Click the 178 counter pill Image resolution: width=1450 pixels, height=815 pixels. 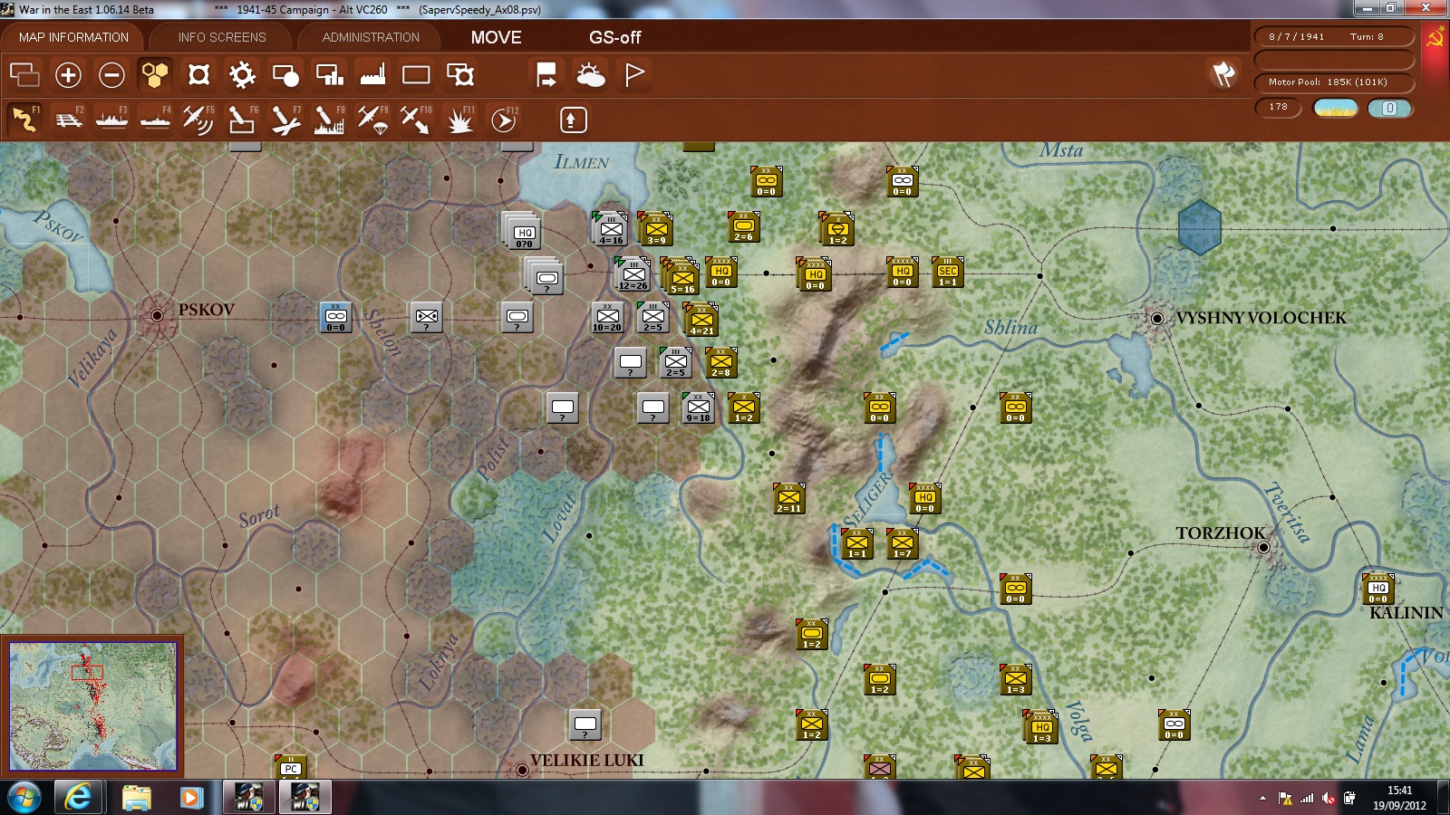click(1279, 107)
